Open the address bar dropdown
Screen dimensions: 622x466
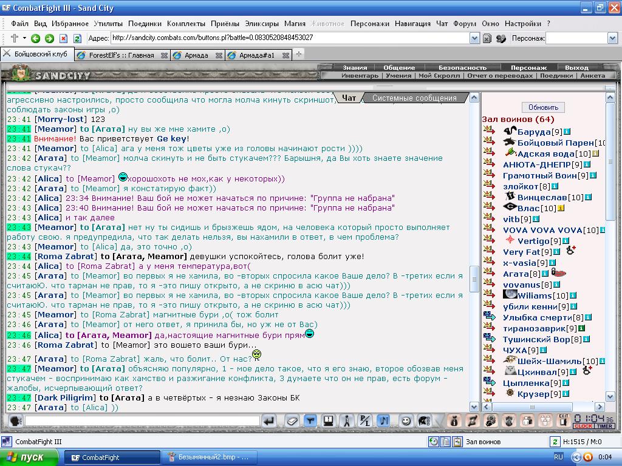[474, 38]
